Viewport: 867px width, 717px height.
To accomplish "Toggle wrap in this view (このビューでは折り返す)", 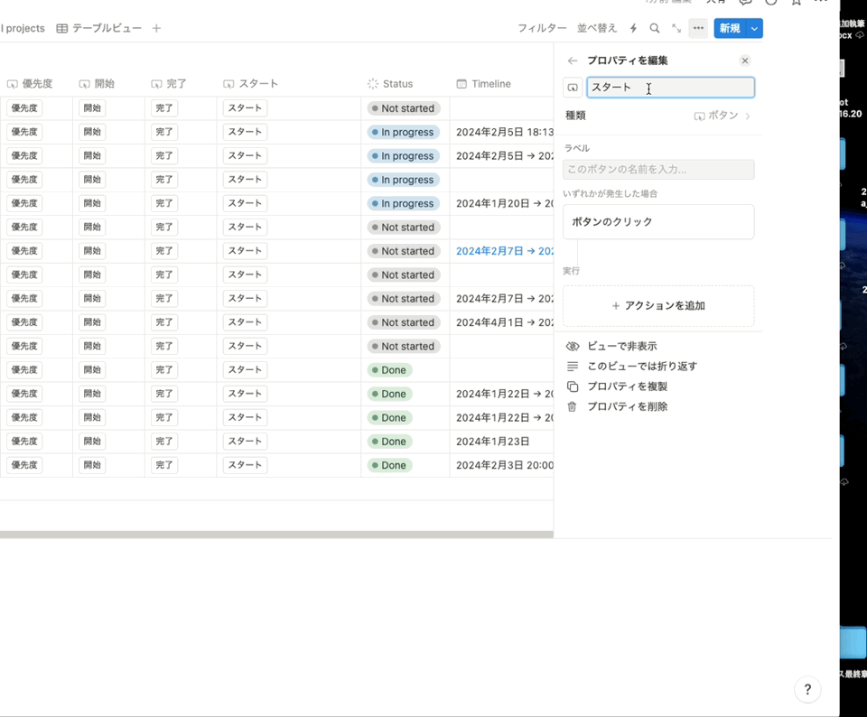I will click(641, 367).
